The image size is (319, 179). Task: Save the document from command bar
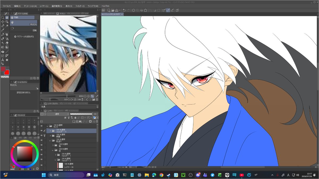tap(117, 10)
